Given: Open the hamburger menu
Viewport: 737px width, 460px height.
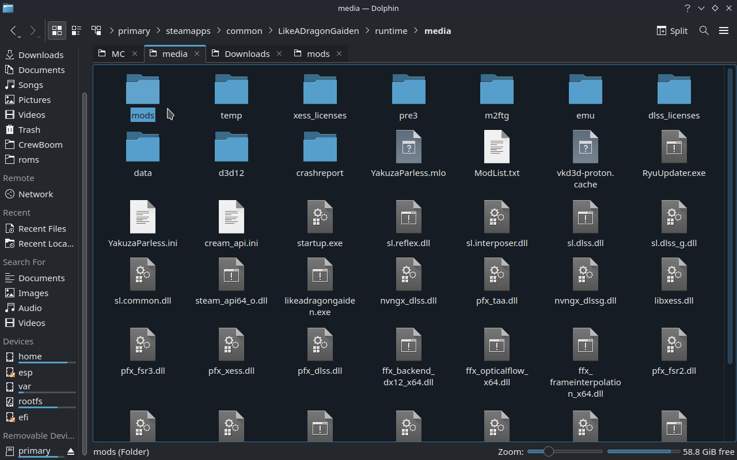Looking at the screenshot, I should pos(724,30).
